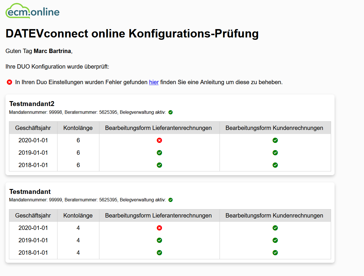Click Kontolänge value 6 in Testmandant2 2018-01-01 row
Image resolution: width=364 pixels, height=276 pixels.
pyautogui.click(x=78, y=165)
